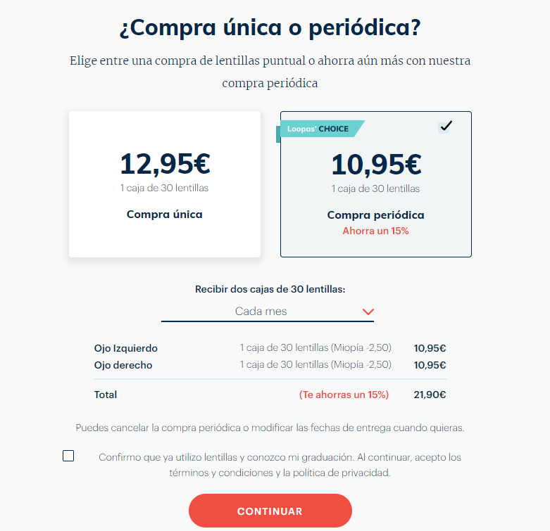Click the large 10,95€ price in Loopas' Choice card

click(x=376, y=164)
